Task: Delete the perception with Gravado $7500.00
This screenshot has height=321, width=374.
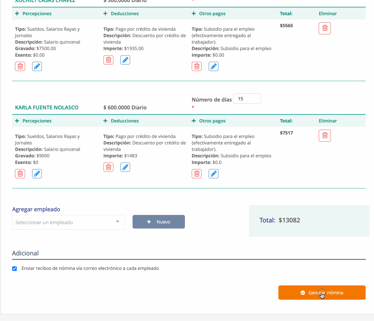Action: coord(20,66)
